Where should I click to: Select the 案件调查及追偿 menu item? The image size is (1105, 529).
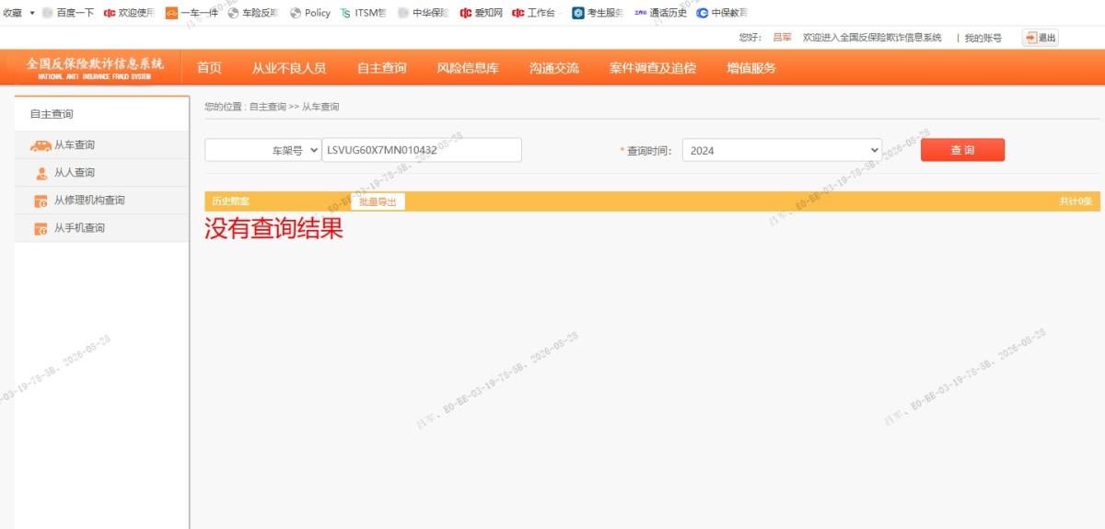[x=653, y=68]
